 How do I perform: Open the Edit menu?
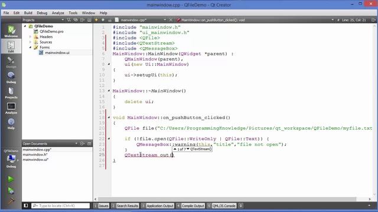click(17, 13)
